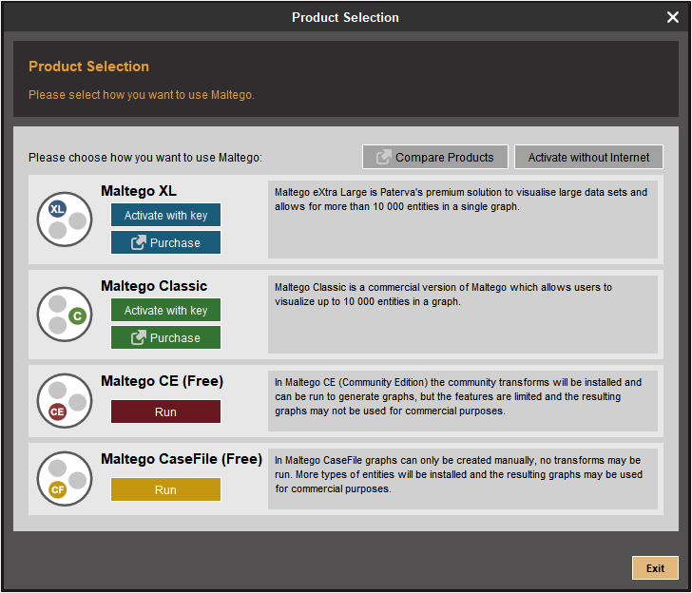The width and height of the screenshot is (692, 593).
Task: Click the Maltego Classic commercial version description
Action: [443, 295]
